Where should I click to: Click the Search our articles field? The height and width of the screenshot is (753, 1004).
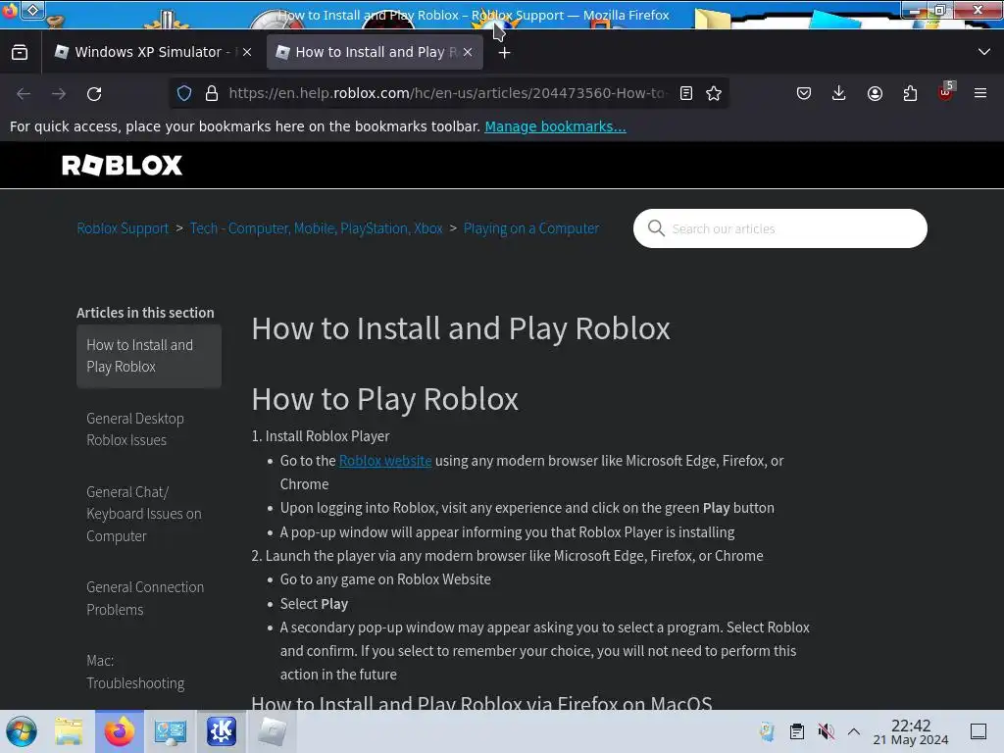tap(779, 228)
